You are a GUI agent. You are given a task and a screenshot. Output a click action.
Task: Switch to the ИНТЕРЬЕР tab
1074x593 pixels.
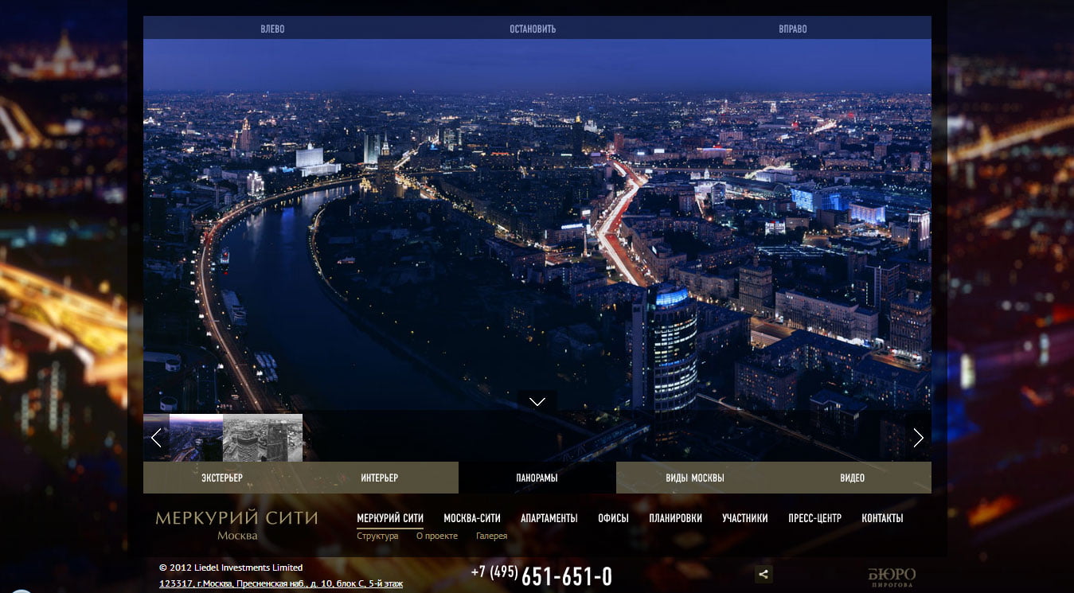[379, 478]
